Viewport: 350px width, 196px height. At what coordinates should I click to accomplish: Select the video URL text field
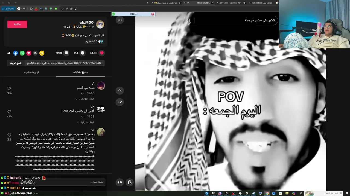[64, 63]
